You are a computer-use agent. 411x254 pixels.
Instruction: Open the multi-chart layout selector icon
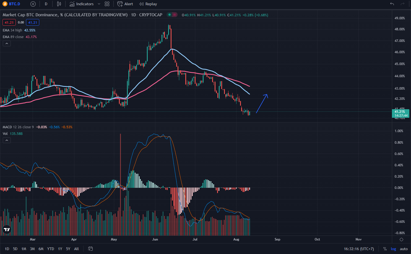(x=107, y=4)
